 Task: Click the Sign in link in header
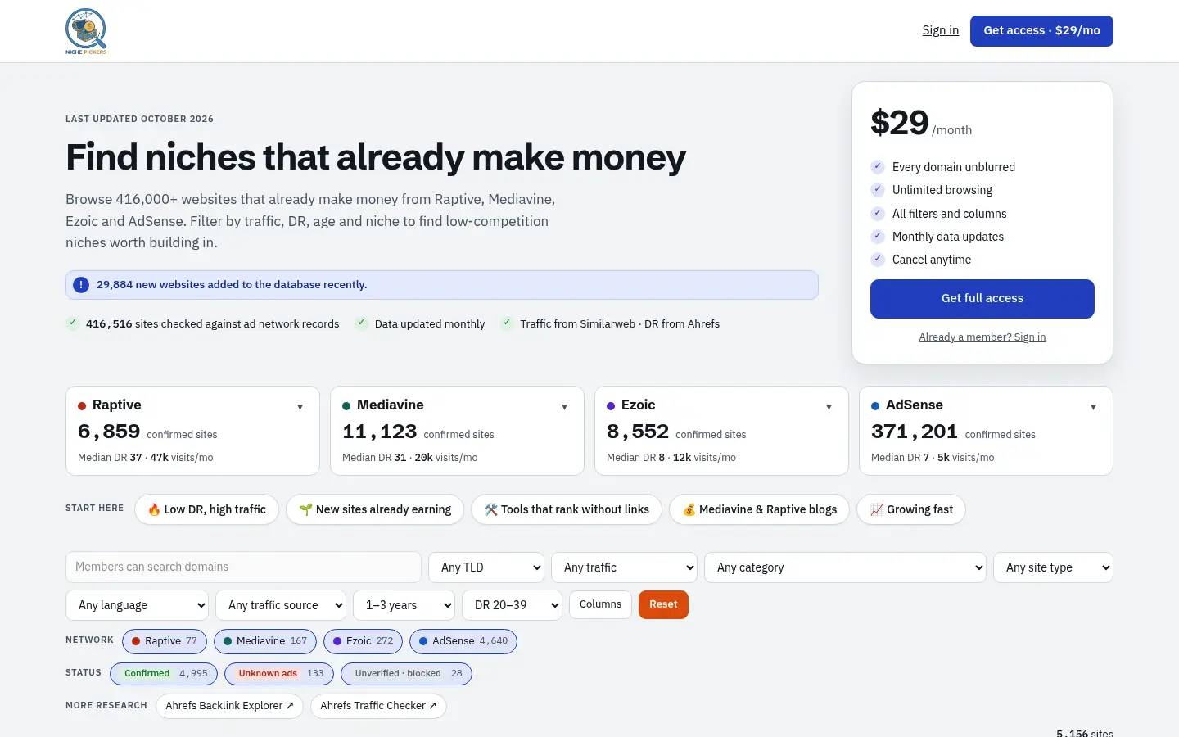pos(941,30)
